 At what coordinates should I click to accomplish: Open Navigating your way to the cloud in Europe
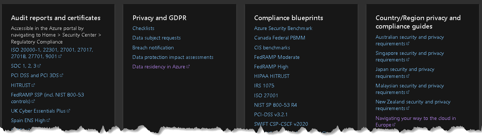pos(416,121)
